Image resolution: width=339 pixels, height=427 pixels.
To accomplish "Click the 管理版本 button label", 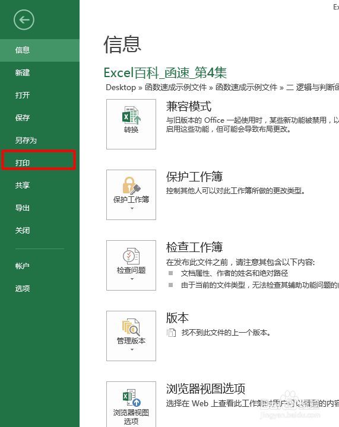I will click(131, 340).
